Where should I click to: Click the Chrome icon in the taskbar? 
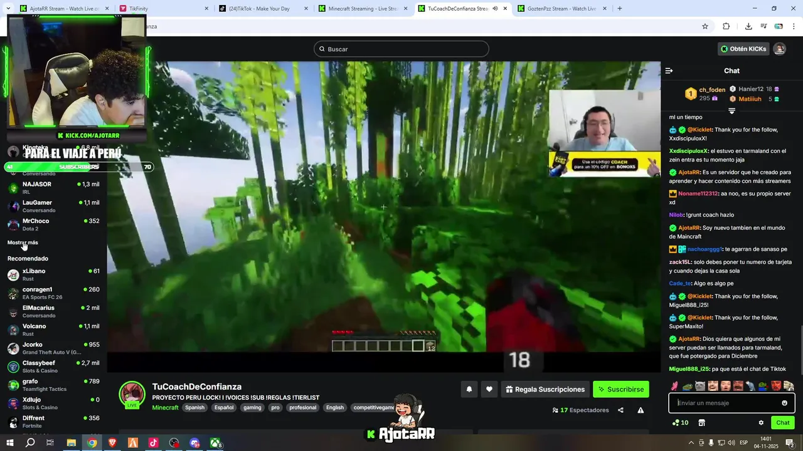(92, 443)
